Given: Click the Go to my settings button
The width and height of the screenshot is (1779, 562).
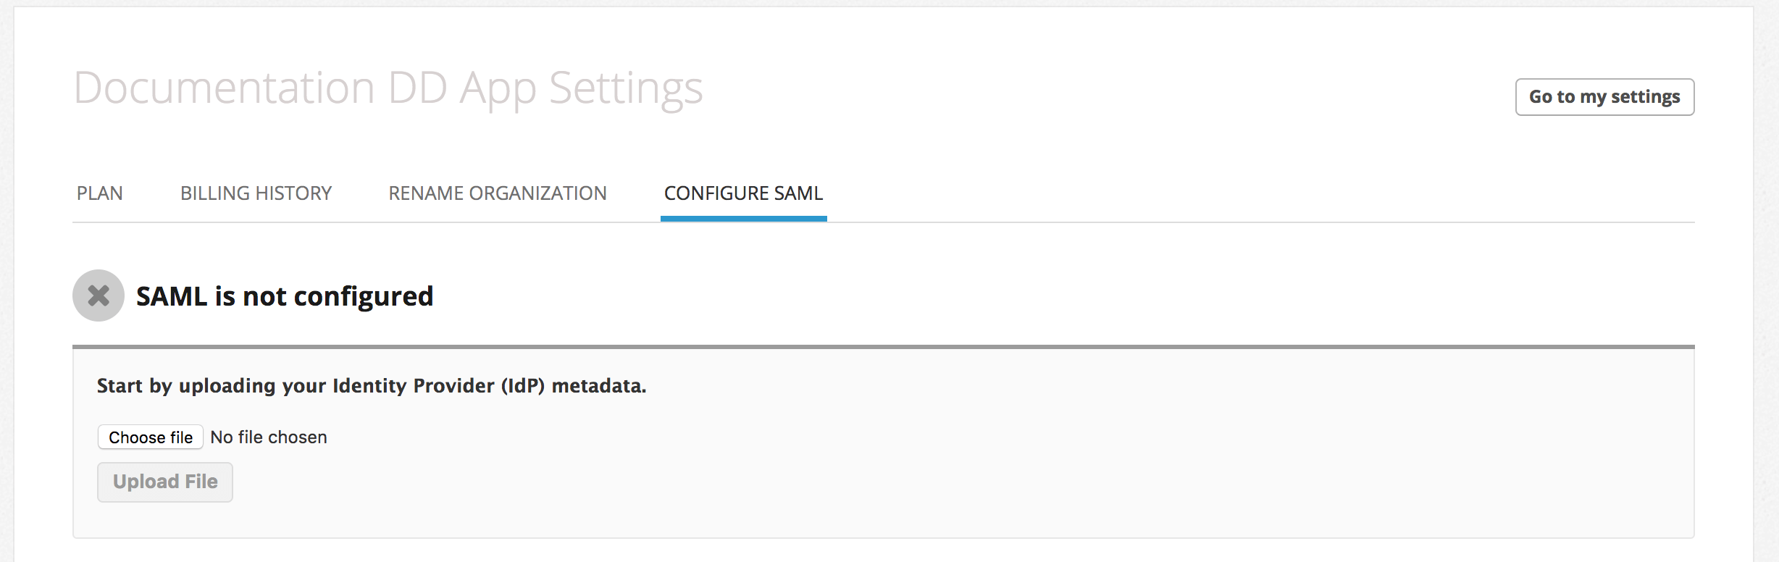Looking at the screenshot, I should (1604, 97).
